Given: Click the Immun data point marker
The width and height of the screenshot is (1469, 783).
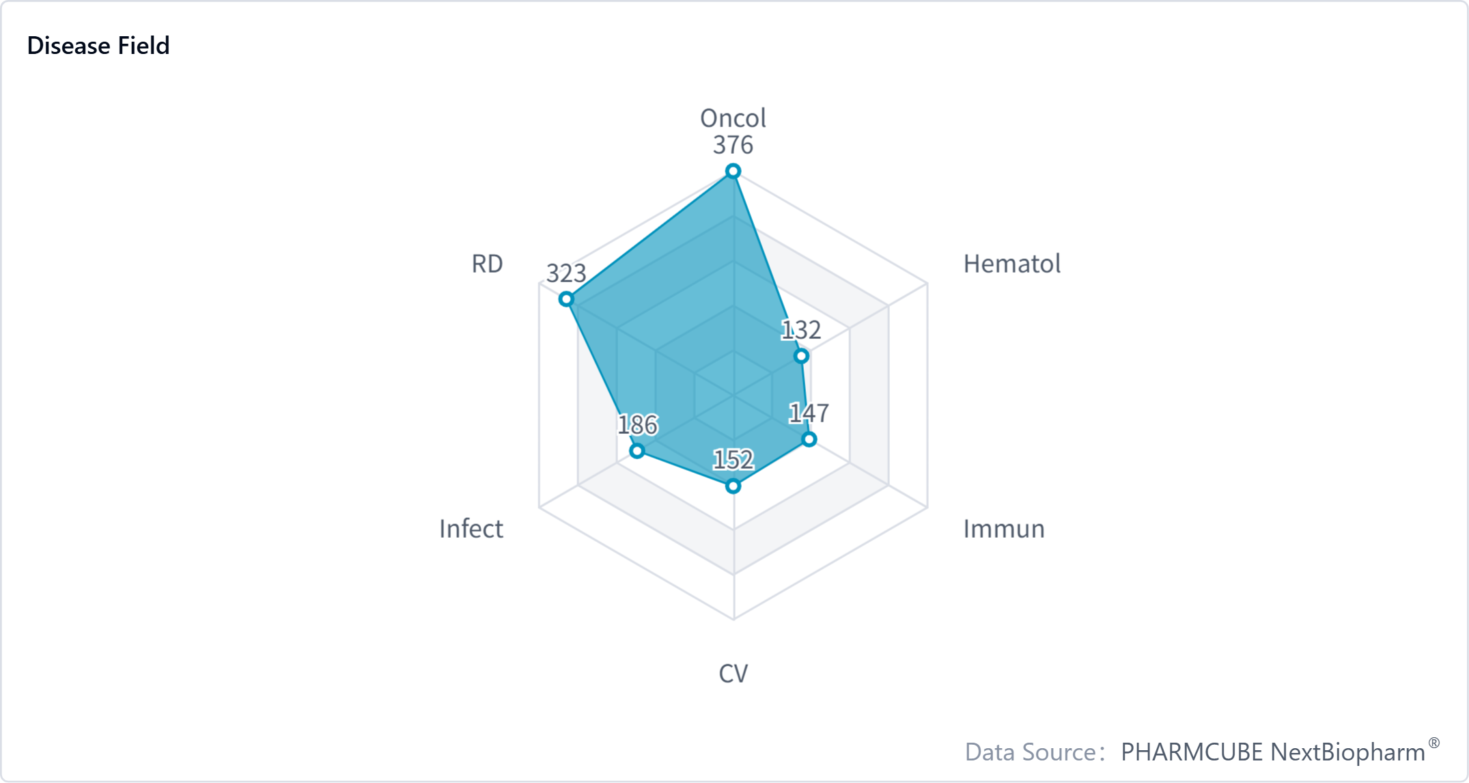Looking at the screenshot, I should (809, 439).
